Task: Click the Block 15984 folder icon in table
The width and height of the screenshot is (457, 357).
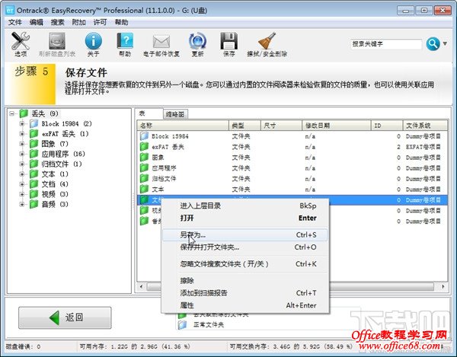Action: (144, 136)
